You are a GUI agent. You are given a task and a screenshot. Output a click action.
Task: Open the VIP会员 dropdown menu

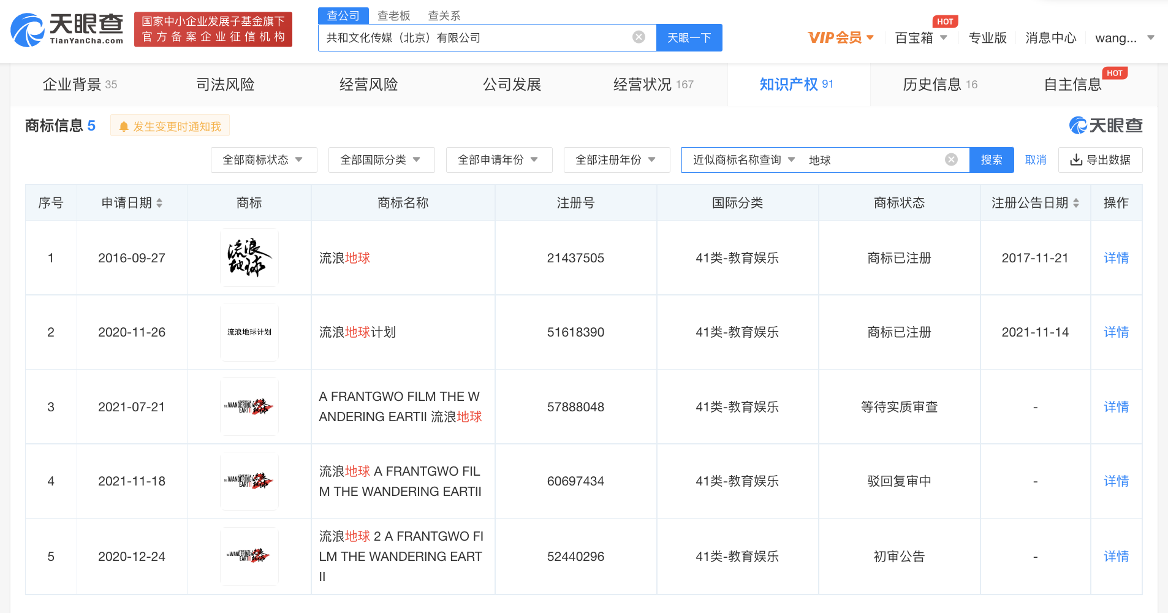click(x=841, y=38)
